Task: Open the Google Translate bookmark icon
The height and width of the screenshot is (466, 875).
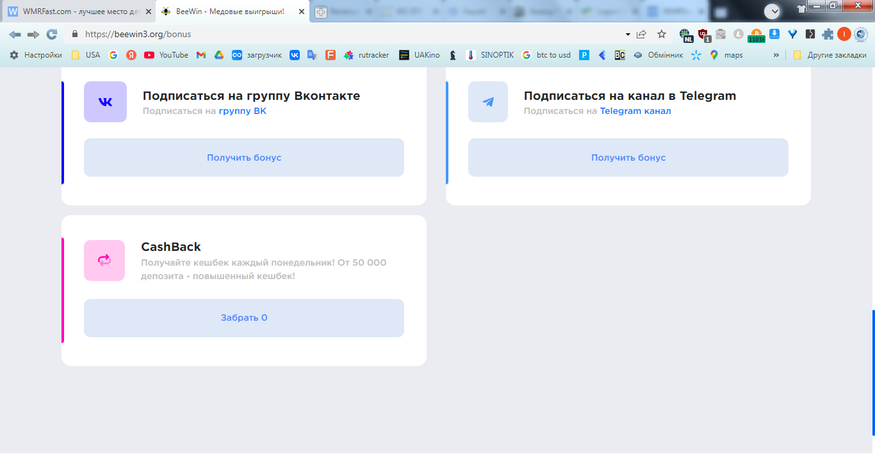Action: pyautogui.click(x=313, y=55)
